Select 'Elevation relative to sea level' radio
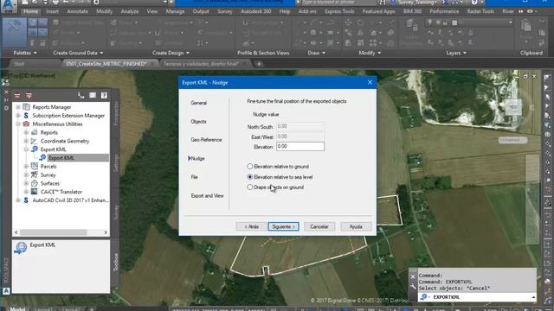The height and width of the screenshot is (311, 554). pos(280,177)
